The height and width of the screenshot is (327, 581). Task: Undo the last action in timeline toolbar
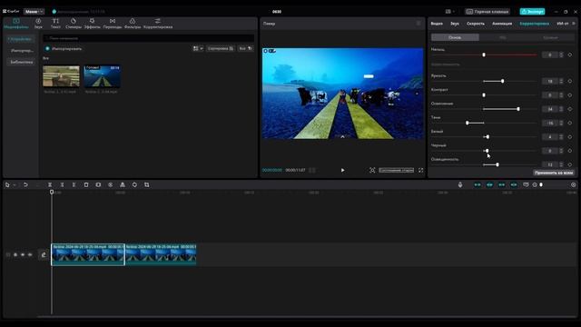(x=25, y=184)
